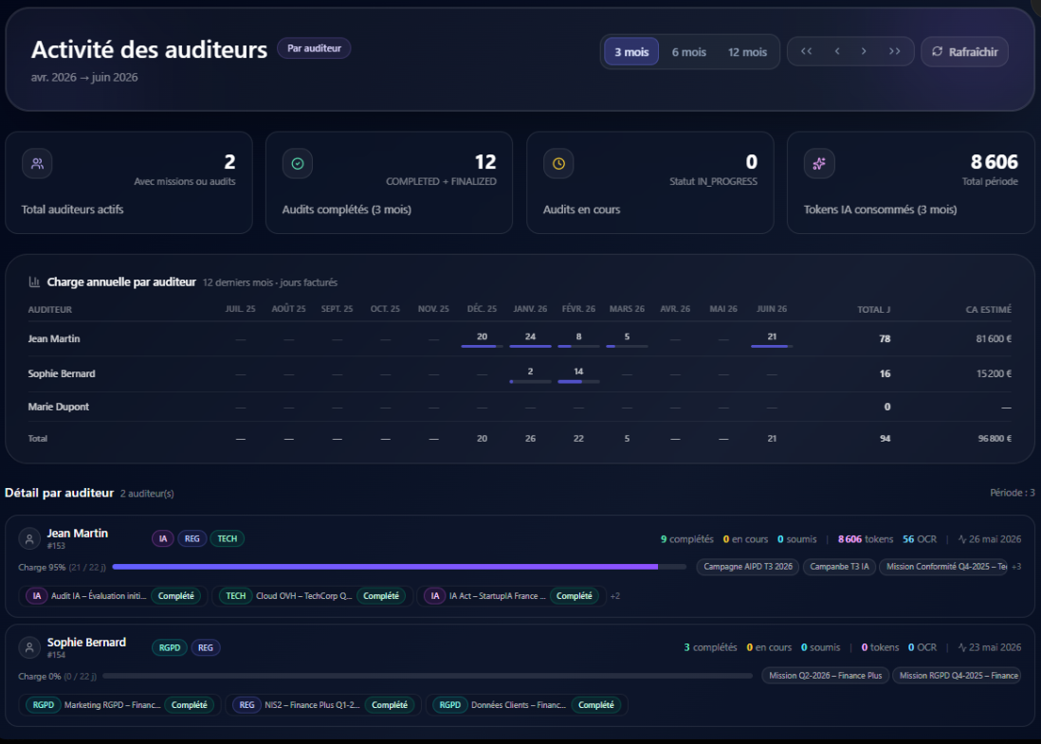Screen dimensions: 1041x744
Task: Click Sophie Bernard's avatar icon
Action: 29,647
